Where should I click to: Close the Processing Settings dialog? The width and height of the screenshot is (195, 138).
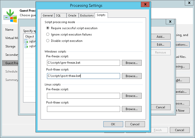point(145,5)
